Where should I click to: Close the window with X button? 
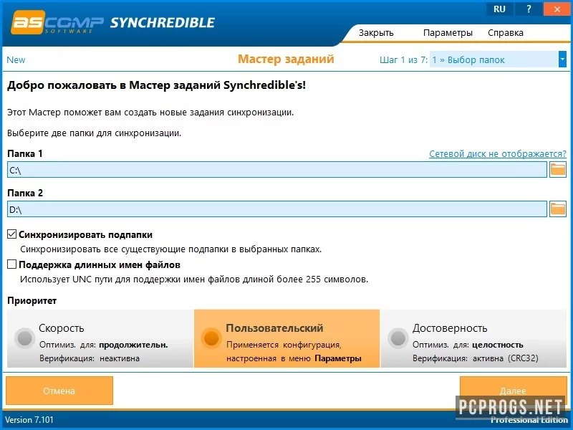tap(557, 9)
